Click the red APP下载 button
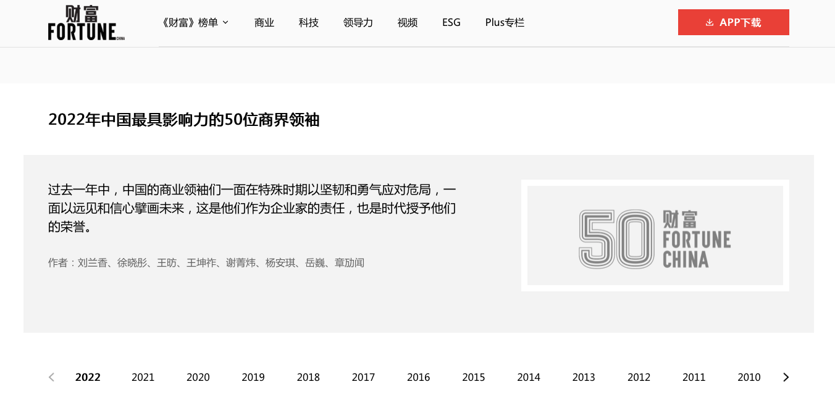 (x=733, y=22)
